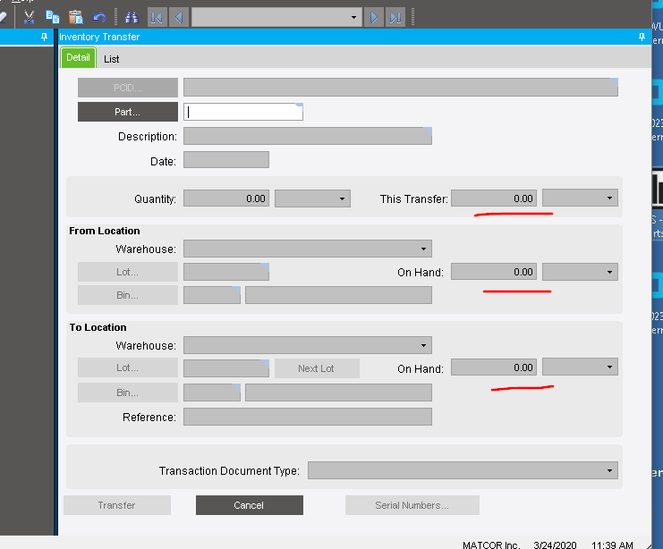Focus the Part number input field

tap(243, 112)
